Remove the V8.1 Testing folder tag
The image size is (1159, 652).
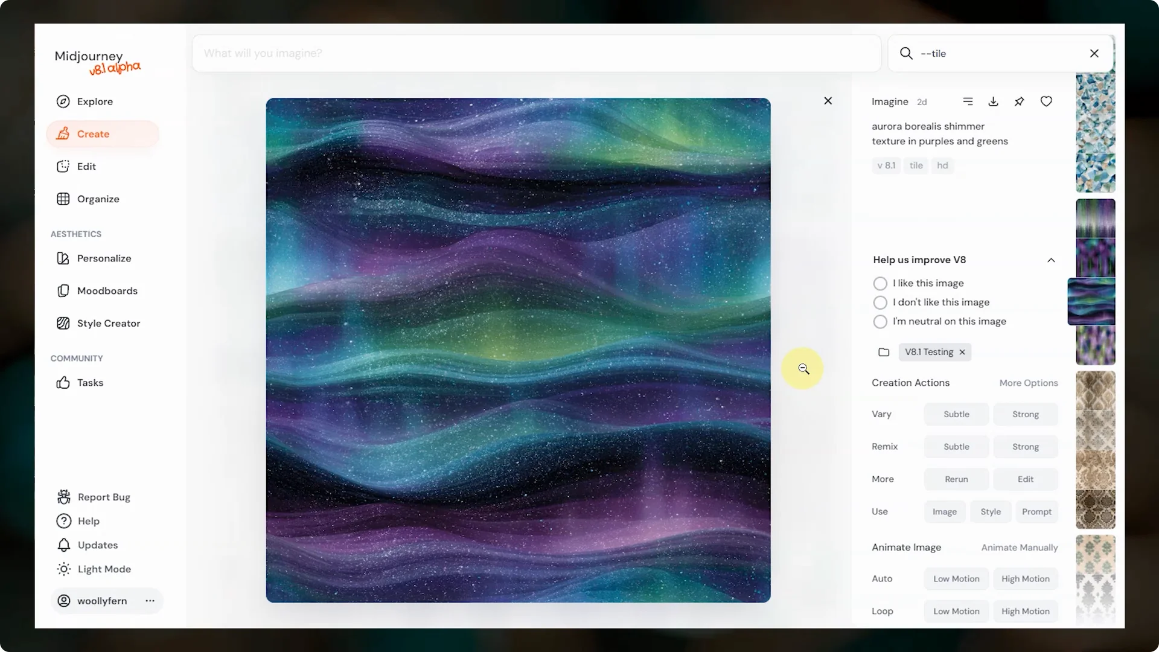(x=962, y=352)
